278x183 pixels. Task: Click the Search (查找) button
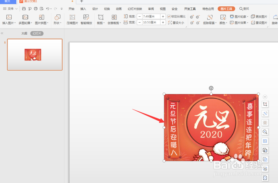point(244,9)
